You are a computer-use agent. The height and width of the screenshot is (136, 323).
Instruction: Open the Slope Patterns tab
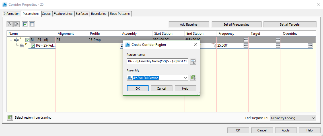pos(120,14)
